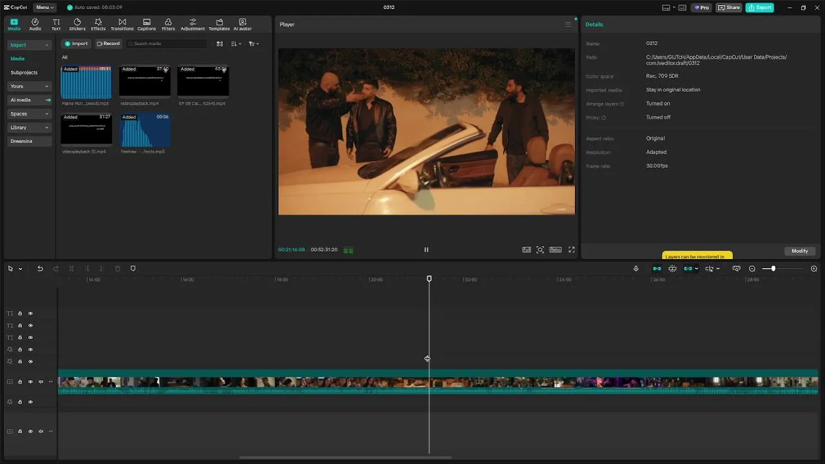Toggle visibility of the main video track
This screenshot has width=825, height=464.
(x=30, y=382)
